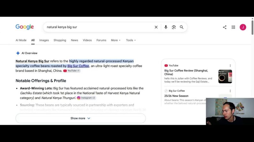Click the magnifying glass search button
The image size is (254, 142).
pos(182,27)
